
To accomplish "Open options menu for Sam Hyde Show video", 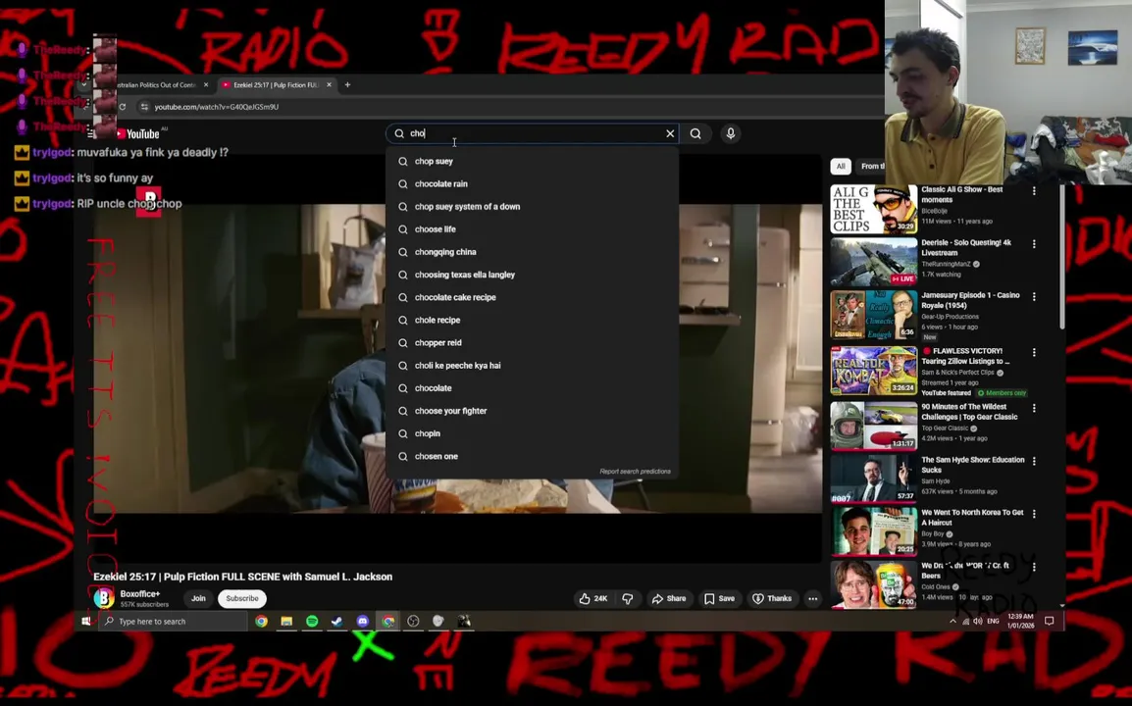I will pyautogui.click(x=1034, y=461).
